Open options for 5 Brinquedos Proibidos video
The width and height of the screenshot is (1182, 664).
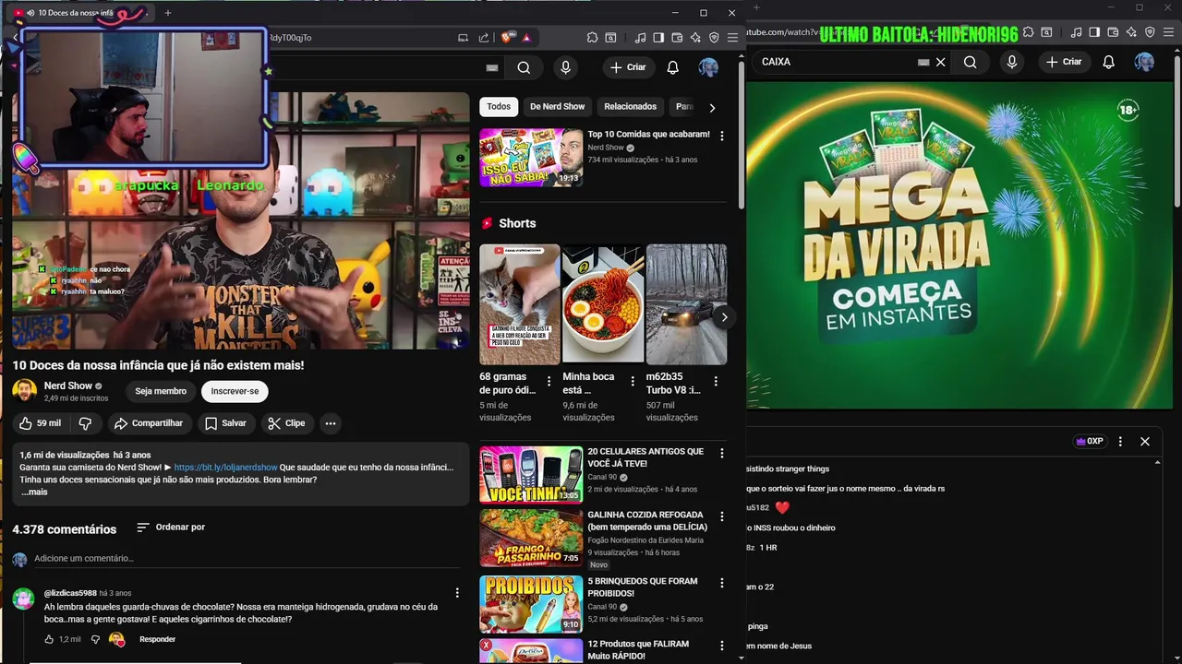click(722, 583)
